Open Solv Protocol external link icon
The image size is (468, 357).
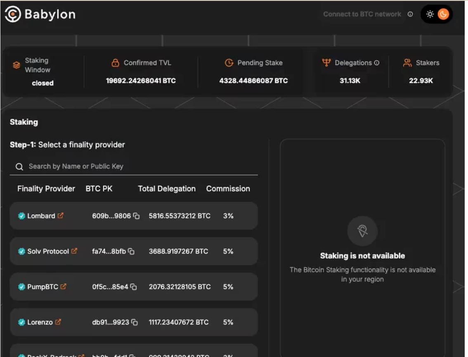(74, 251)
